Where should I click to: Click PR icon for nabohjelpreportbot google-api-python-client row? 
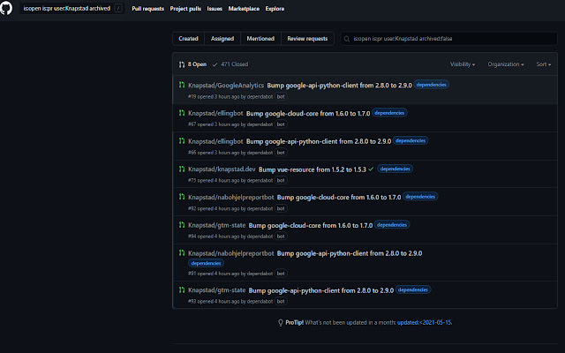[x=182, y=253]
